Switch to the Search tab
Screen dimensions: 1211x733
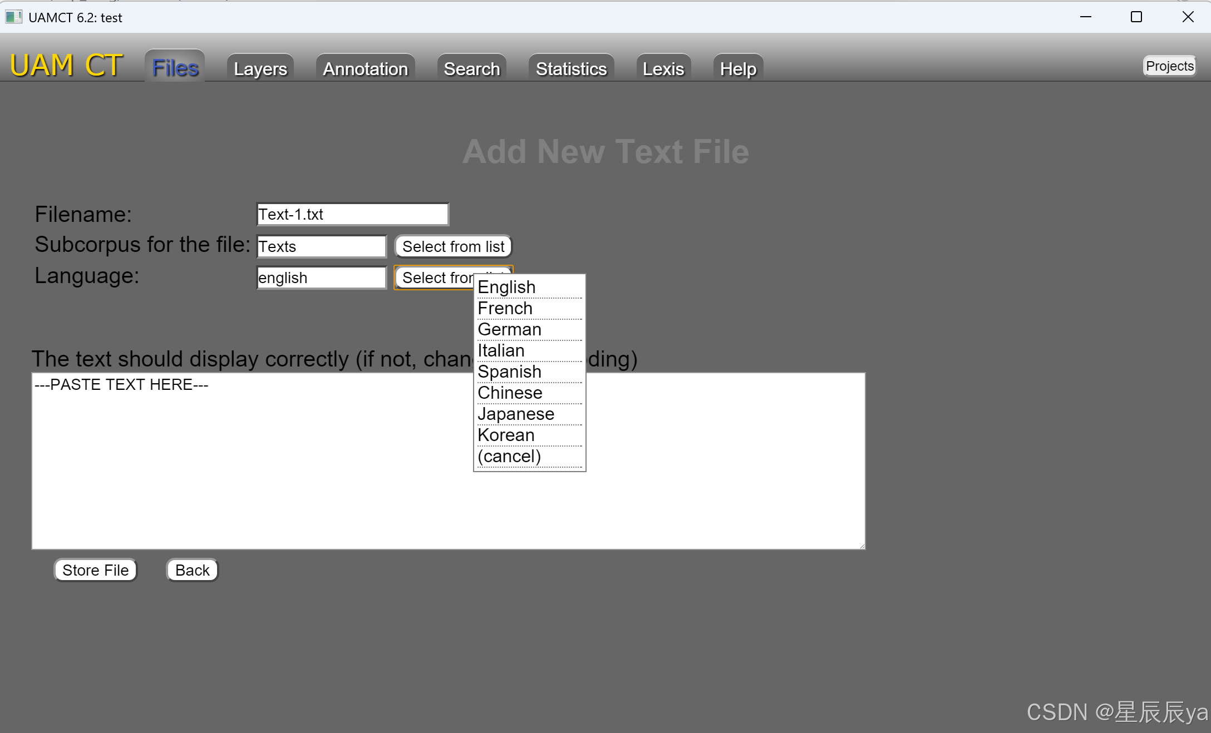point(471,68)
